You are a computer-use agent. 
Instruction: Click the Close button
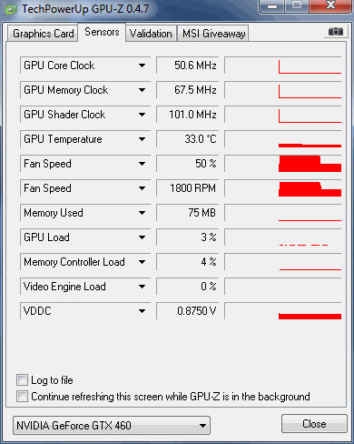coord(314,424)
